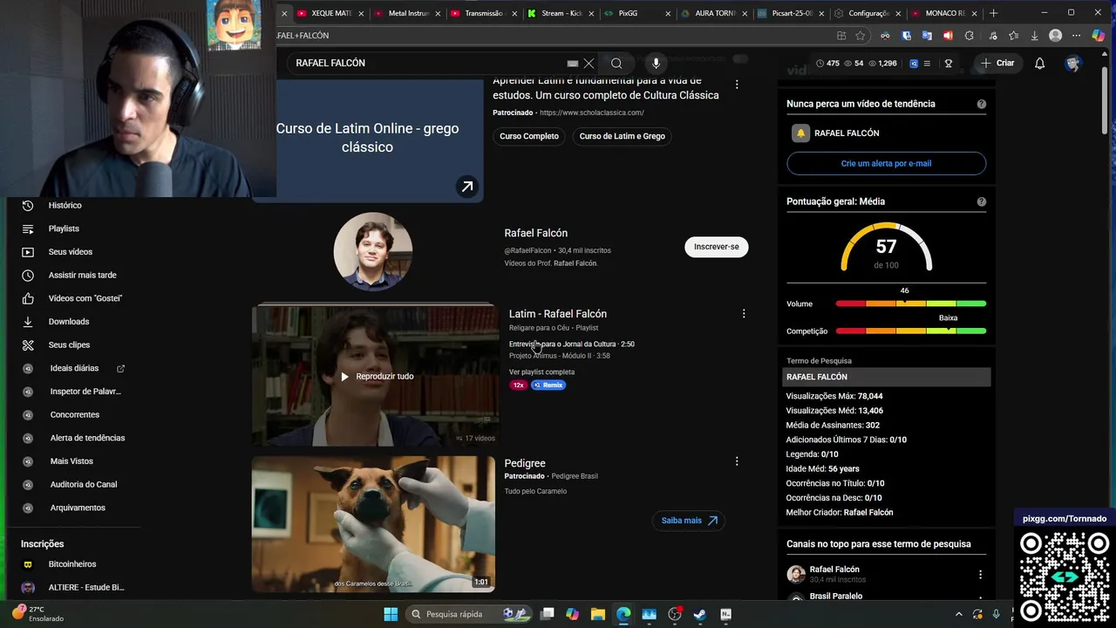The height and width of the screenshot is (628, 1116).
Task: Open vidIQ trophy icon in header
Action: pyautogui.click(x=949, y=64)
